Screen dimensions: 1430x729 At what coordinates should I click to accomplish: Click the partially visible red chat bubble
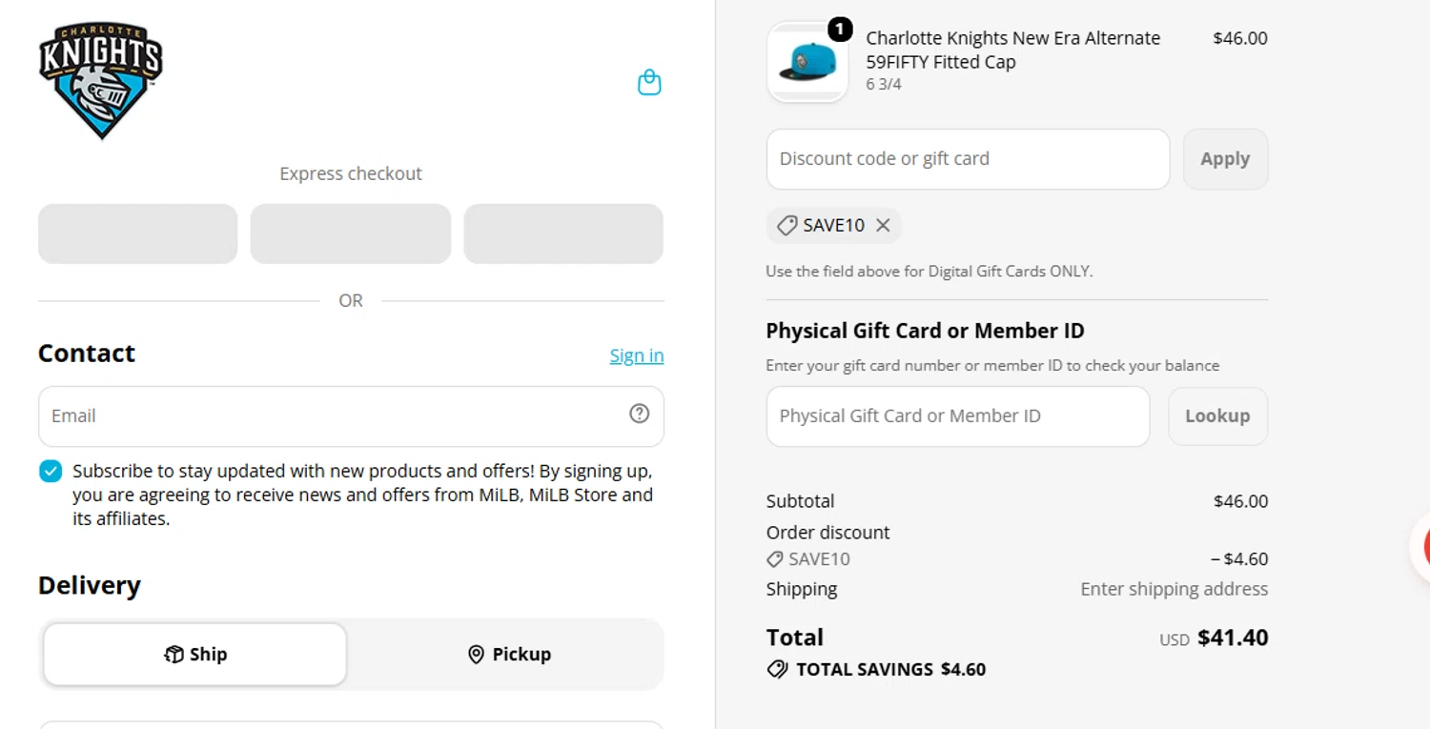[1420, 547]
